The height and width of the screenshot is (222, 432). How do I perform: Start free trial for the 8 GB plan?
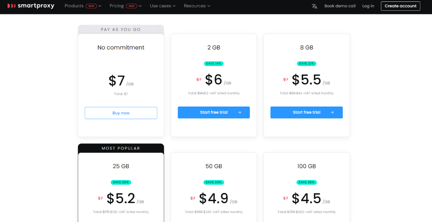(306, 112)
